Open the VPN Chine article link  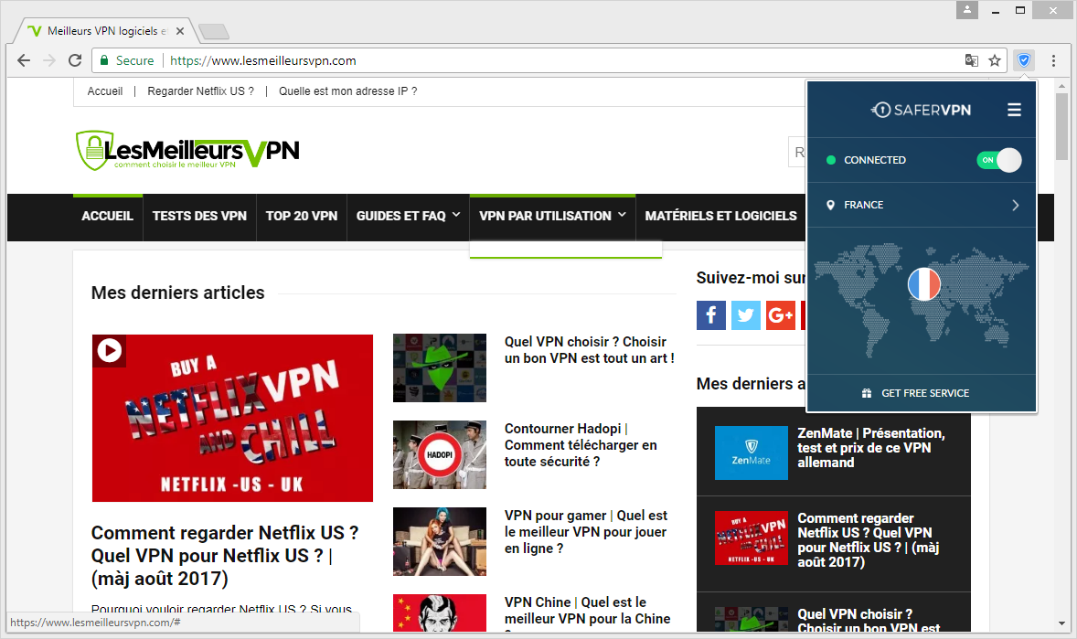point(587,610)
